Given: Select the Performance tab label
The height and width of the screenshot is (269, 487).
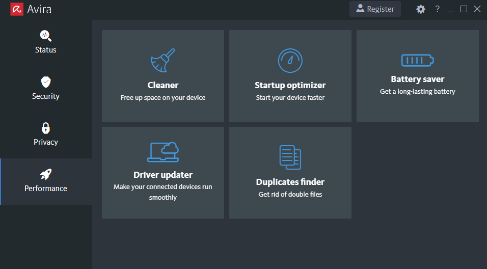Looking at the screenshot, I should point(46,188).
